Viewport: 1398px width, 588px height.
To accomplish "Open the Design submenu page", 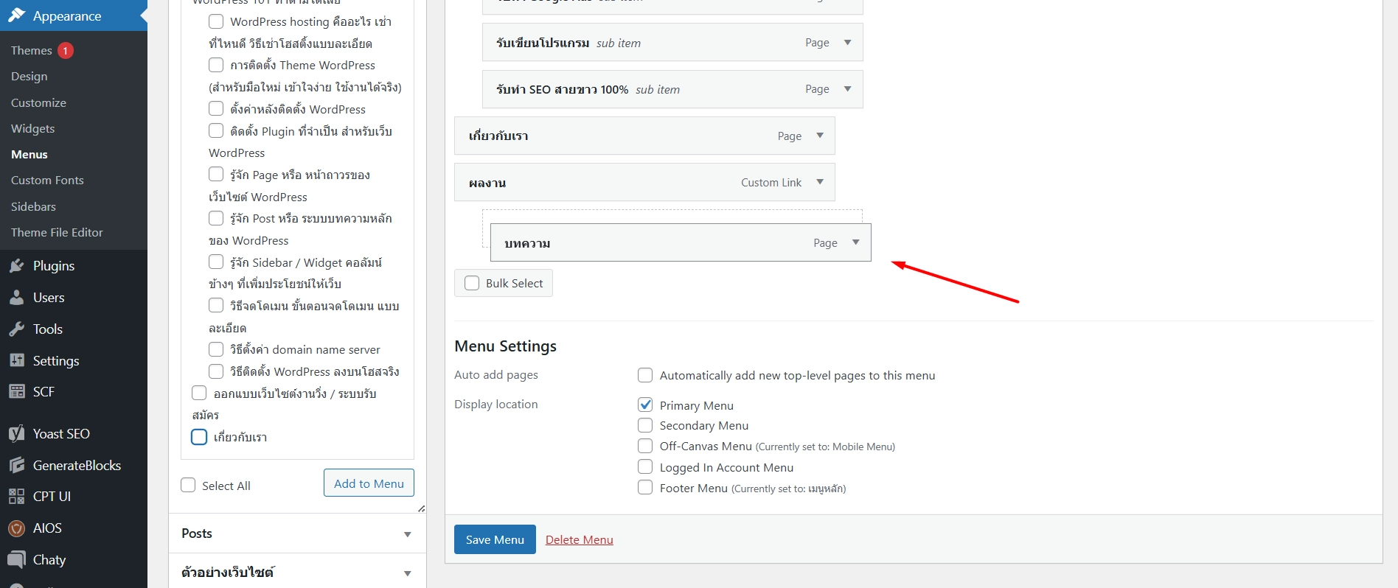I will tap(29, 77).
